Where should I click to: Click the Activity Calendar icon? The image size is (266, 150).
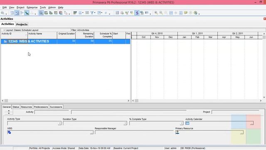point(187,123)
